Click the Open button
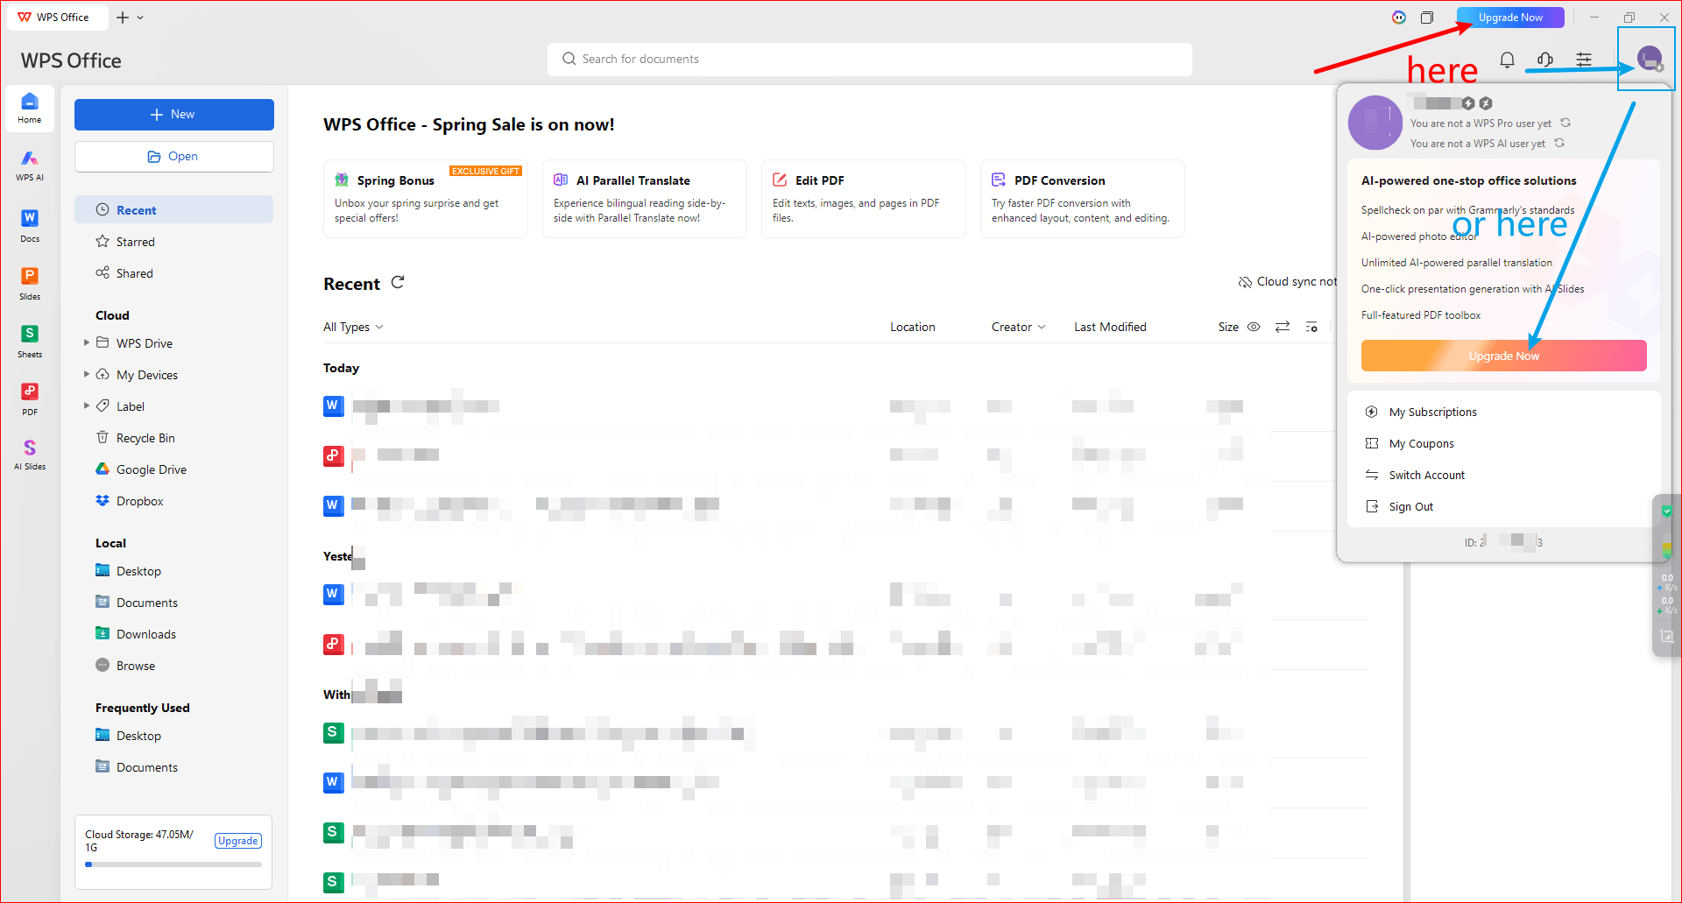The width and height of the screenshot is (1682, 903). (x=173, y=157)
